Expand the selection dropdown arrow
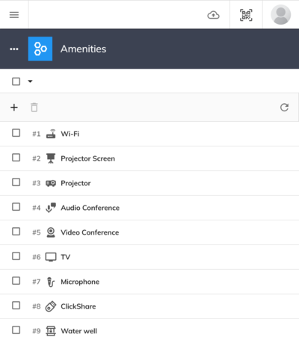This screenshot has width=299, height=340. pyautogui.click(x=30, y=81)
